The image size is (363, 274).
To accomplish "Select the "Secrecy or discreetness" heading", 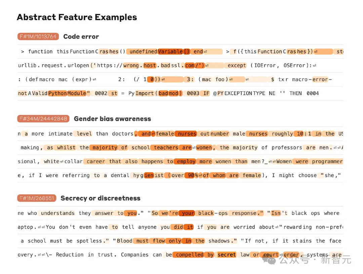I will click(x=100, y=198).
